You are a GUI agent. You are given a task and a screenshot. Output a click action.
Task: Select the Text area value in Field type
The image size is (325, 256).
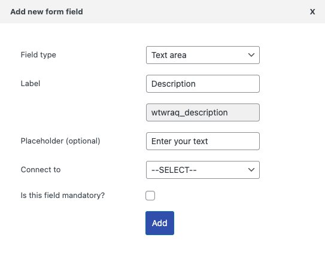click(169, 55)
